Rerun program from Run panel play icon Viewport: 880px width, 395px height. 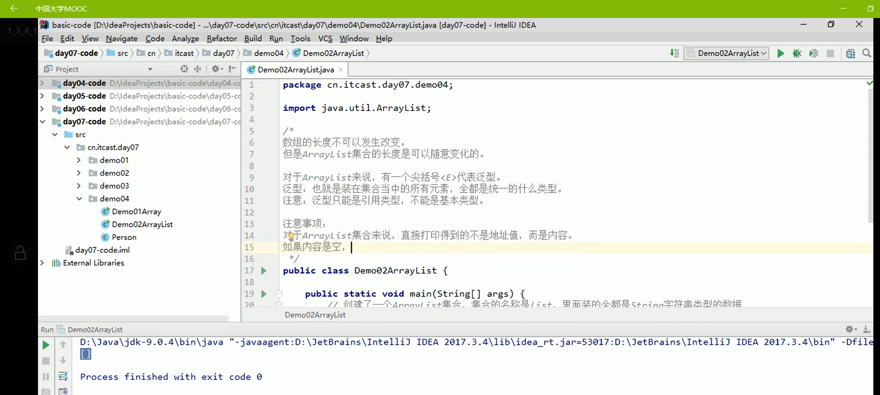[46, 345]
